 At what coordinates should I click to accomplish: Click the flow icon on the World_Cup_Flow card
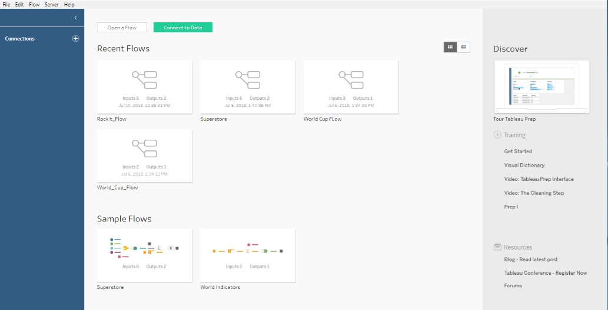(x=144, y=149)
